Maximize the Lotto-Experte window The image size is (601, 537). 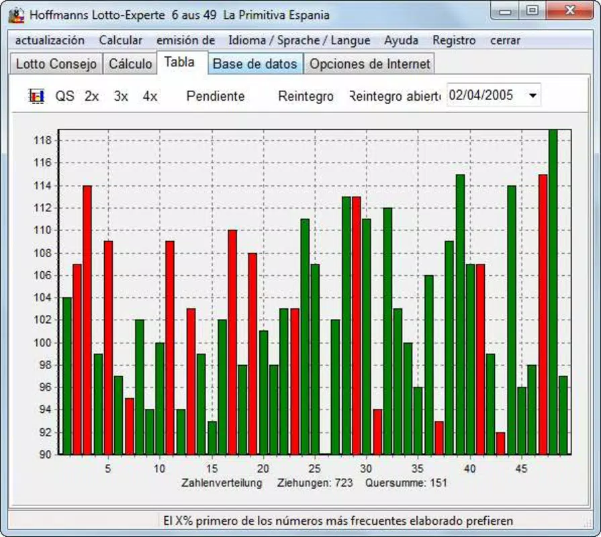(533, 11)
